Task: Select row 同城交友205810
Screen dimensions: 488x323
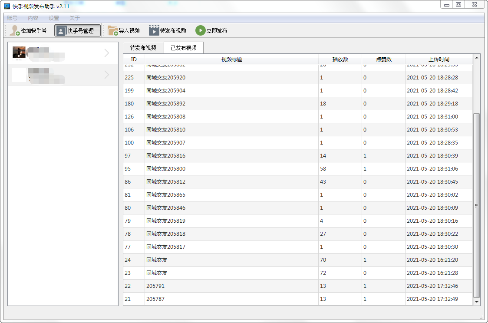Action: pos(298,129)
